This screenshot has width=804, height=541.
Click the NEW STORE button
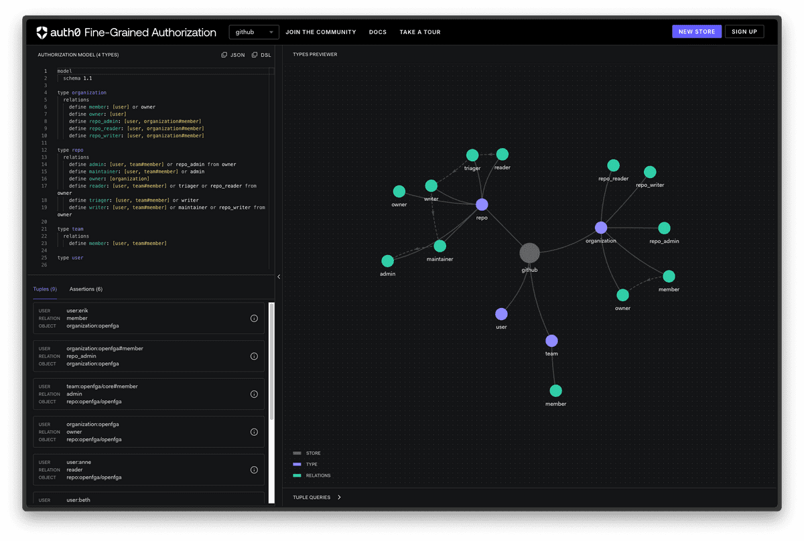coord(696,31)
